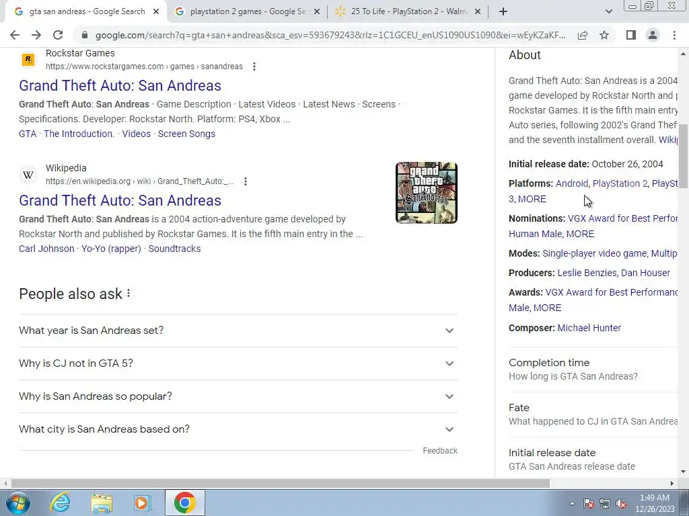Open Windows Explorer from the taskbar
Viewport: 689px width, 516px height.
[x=102, y=503]
